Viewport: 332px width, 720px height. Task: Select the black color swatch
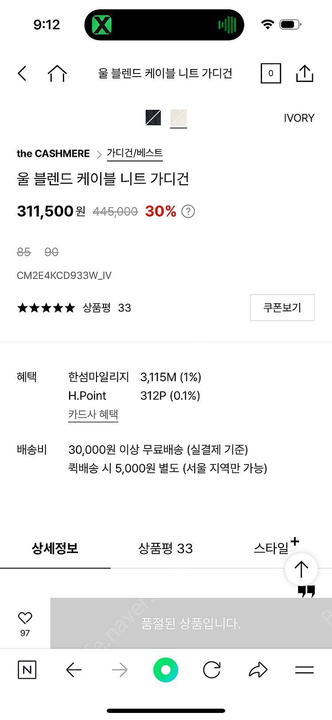[153, 118]
